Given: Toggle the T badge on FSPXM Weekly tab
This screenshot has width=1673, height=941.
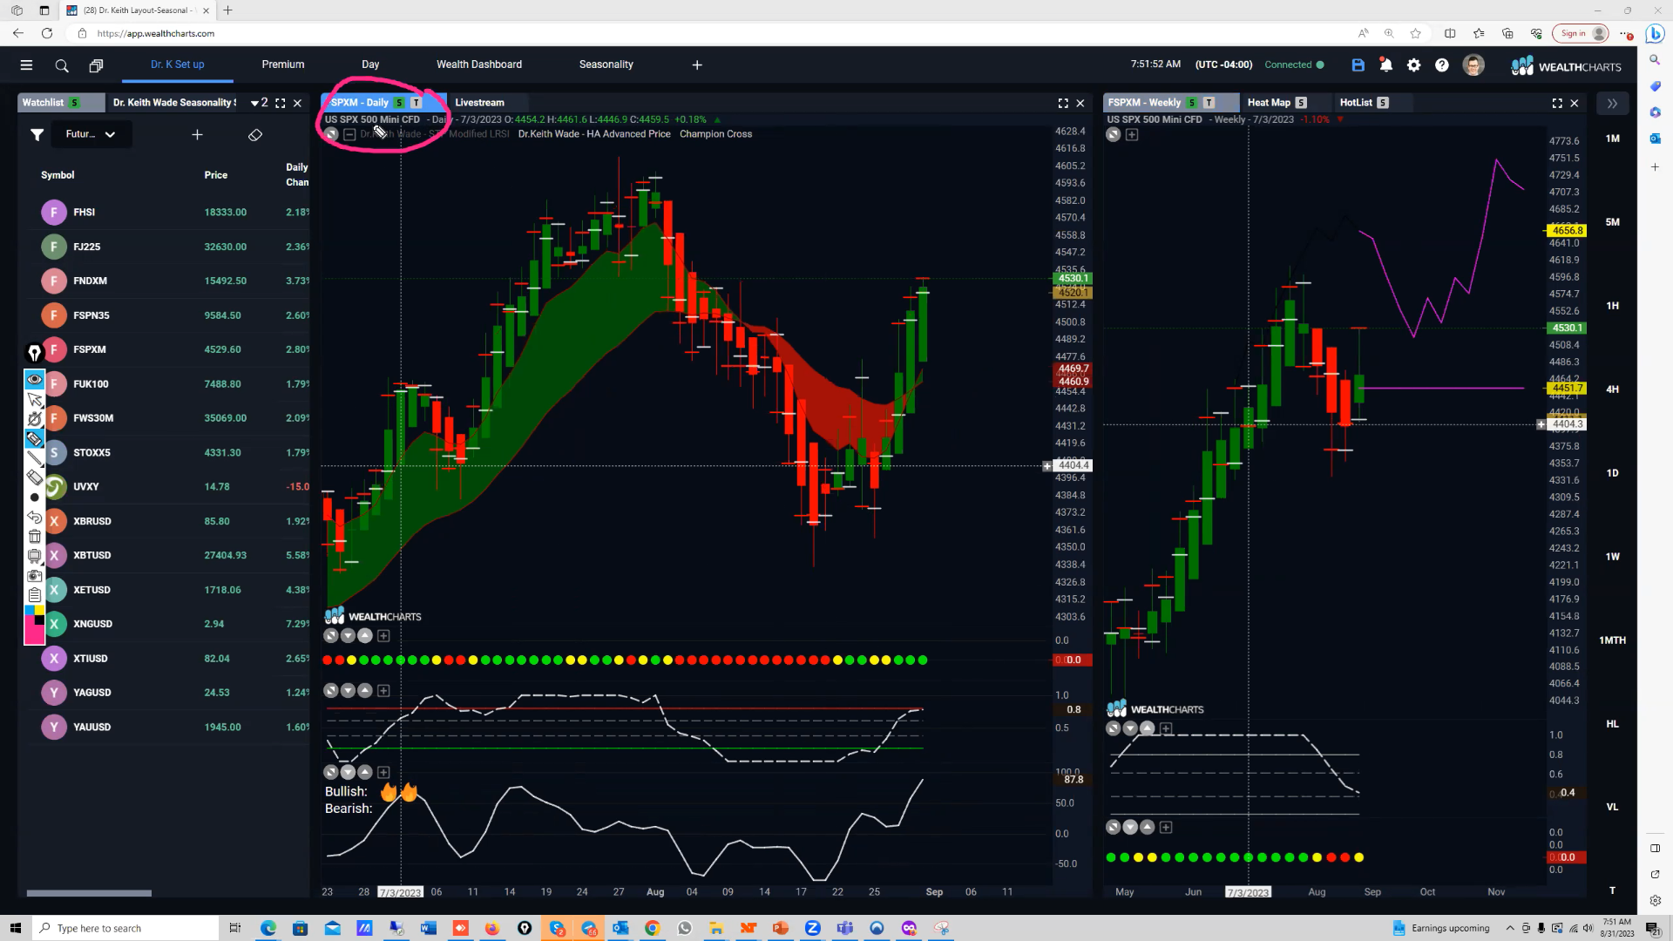Looking at the screenshot, I should tap(1209, 103).
